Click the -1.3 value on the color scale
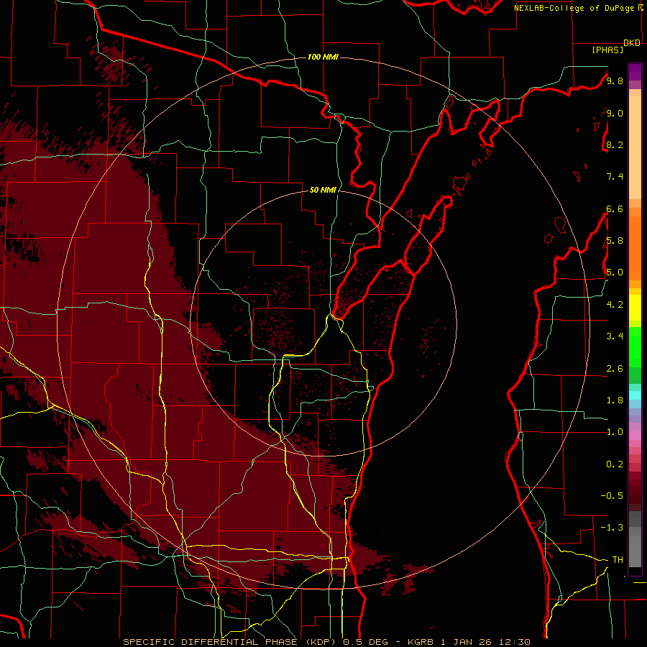The width and height of the screenshot is (647, 647). pos(612,528)
